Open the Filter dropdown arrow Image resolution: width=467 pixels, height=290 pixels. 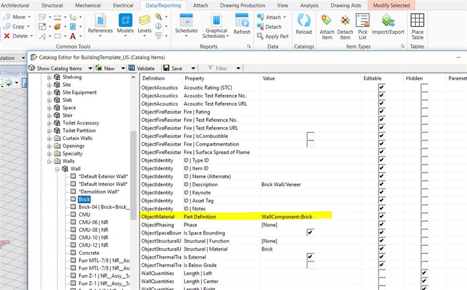coord(238,68)
